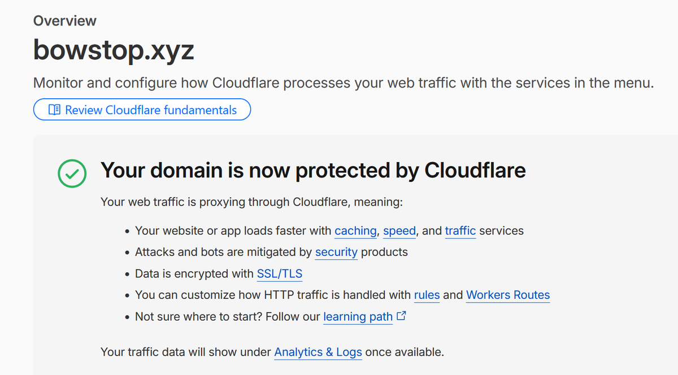Open the caching link
Screen dimensions: 678x375
click(355, 231)
